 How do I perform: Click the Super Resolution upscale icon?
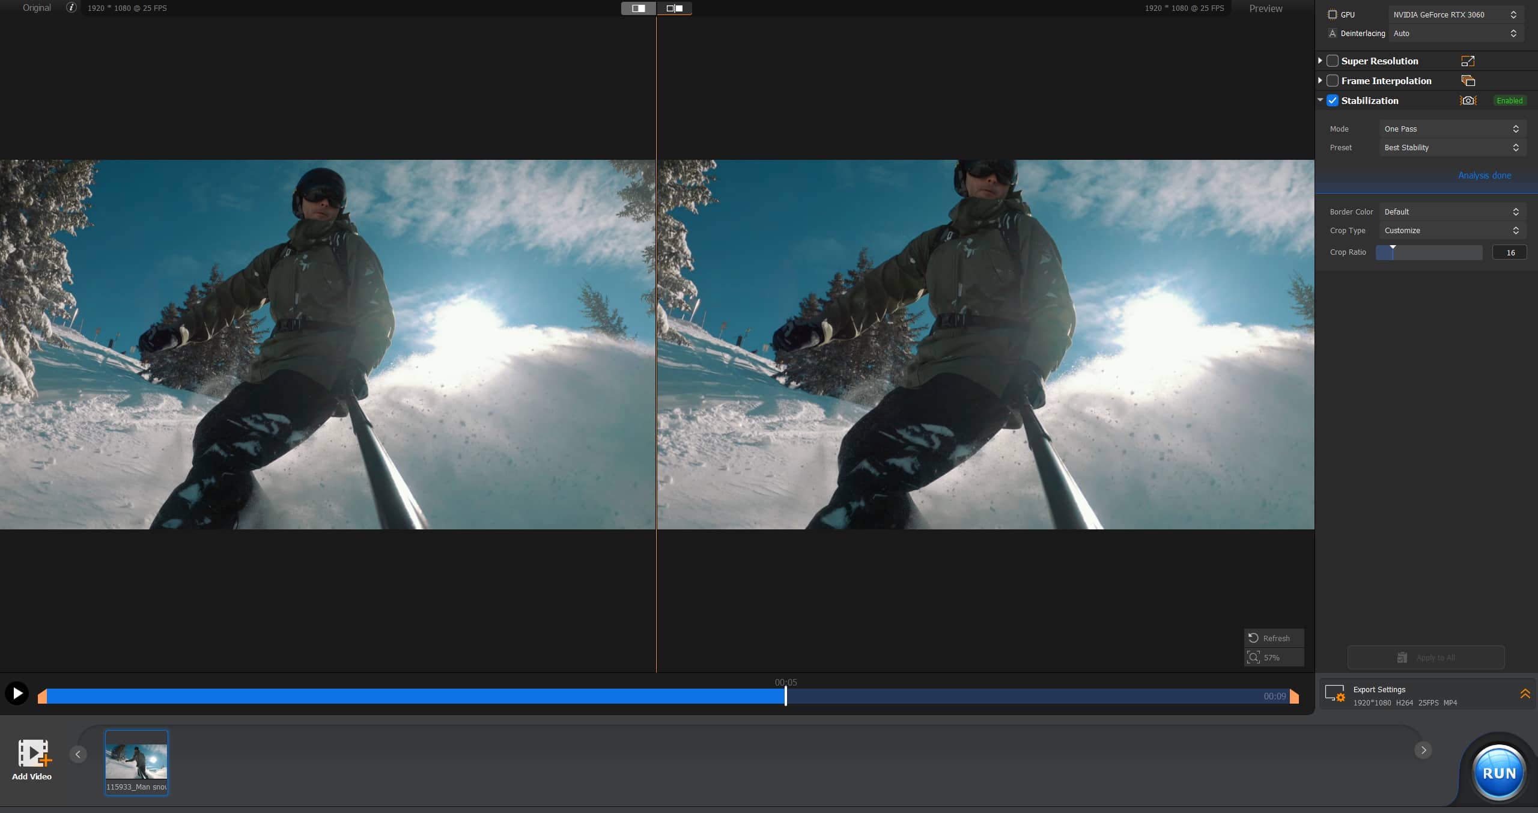pyautogui.click(x=1468, y=61)
